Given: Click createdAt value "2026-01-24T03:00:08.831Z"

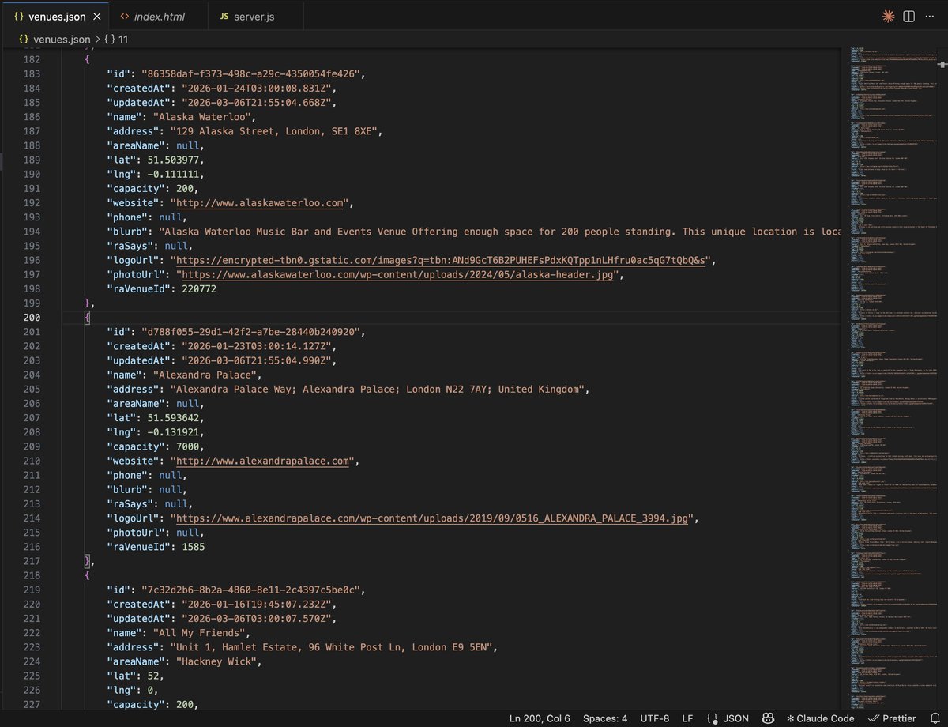Looking at the screenshot, I should (x=258, y=89).
